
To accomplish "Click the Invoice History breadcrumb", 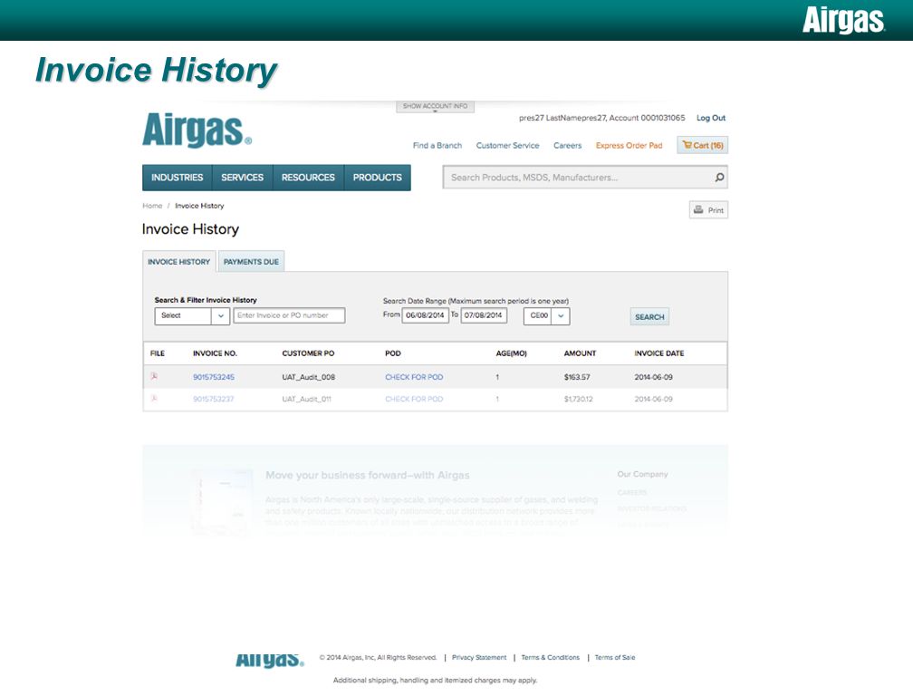I will pos(199,206).
